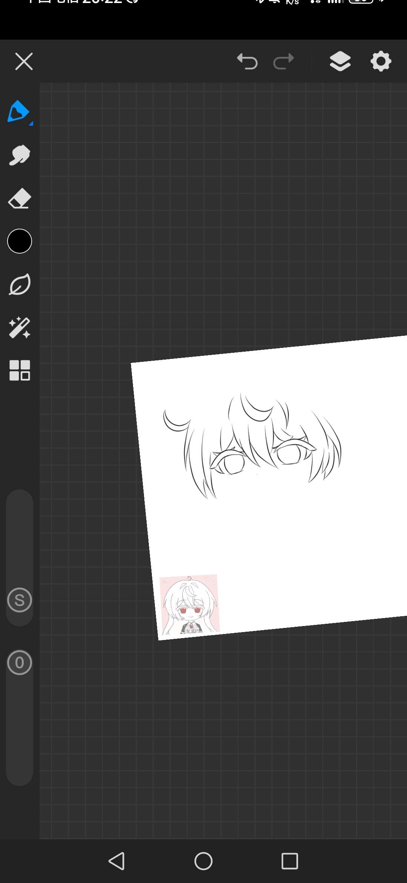This screenshot has width=407, height=883.
Task: Open the black color swatch picker
Action: tap(20, 241)
